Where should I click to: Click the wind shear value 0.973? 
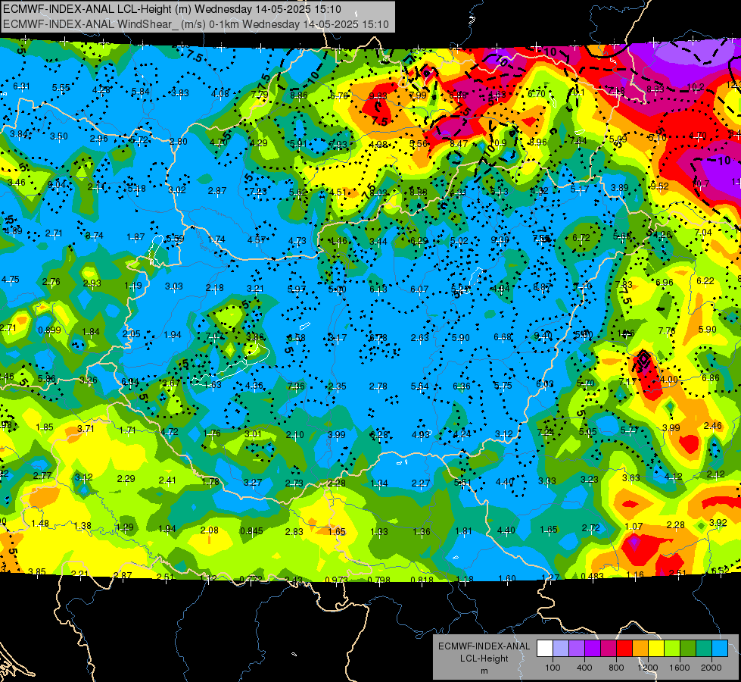(x=337, y=579)
